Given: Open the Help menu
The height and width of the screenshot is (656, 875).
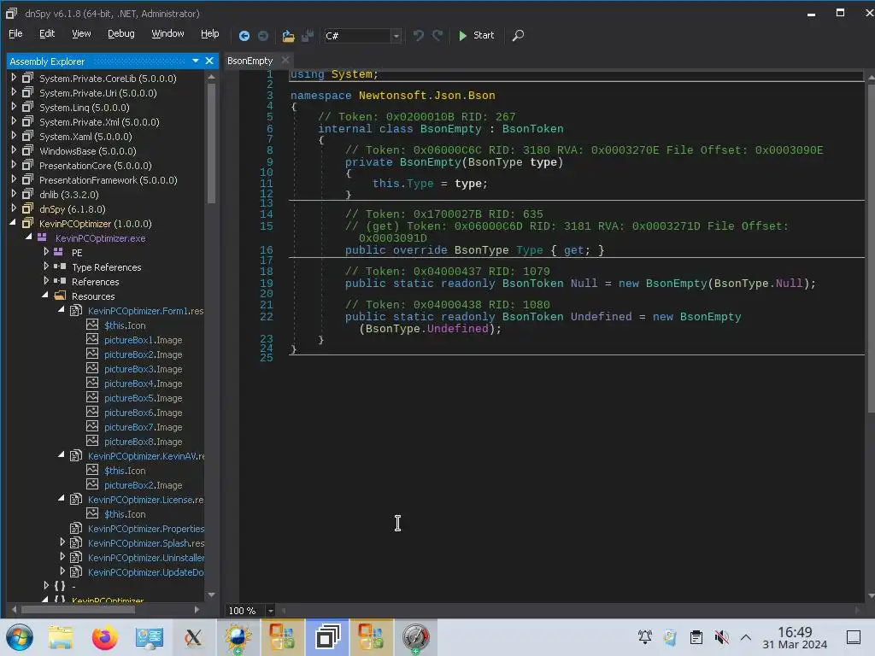Looking at the screenshot, I should pyautogui.click(x=210, y=33).
